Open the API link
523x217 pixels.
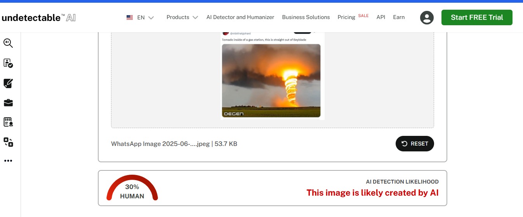381,17
